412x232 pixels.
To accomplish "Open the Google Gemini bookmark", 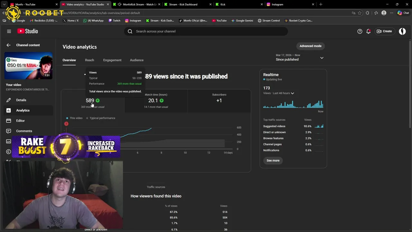I will click(x=242, y=21).
